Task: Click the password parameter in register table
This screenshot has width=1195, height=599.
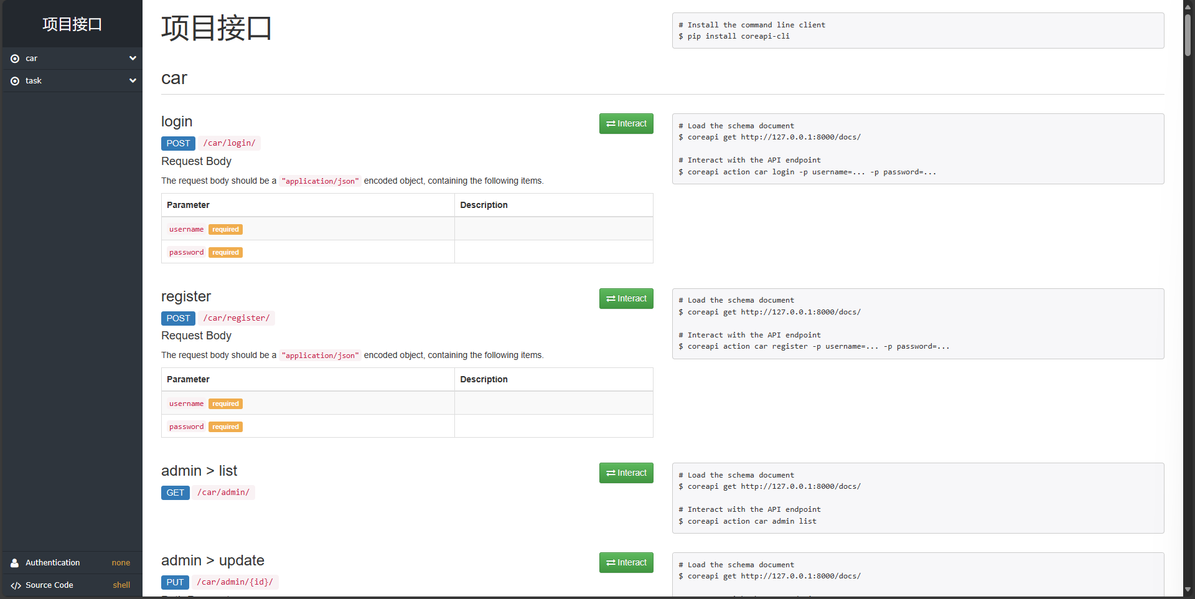Action: point(186,427)
